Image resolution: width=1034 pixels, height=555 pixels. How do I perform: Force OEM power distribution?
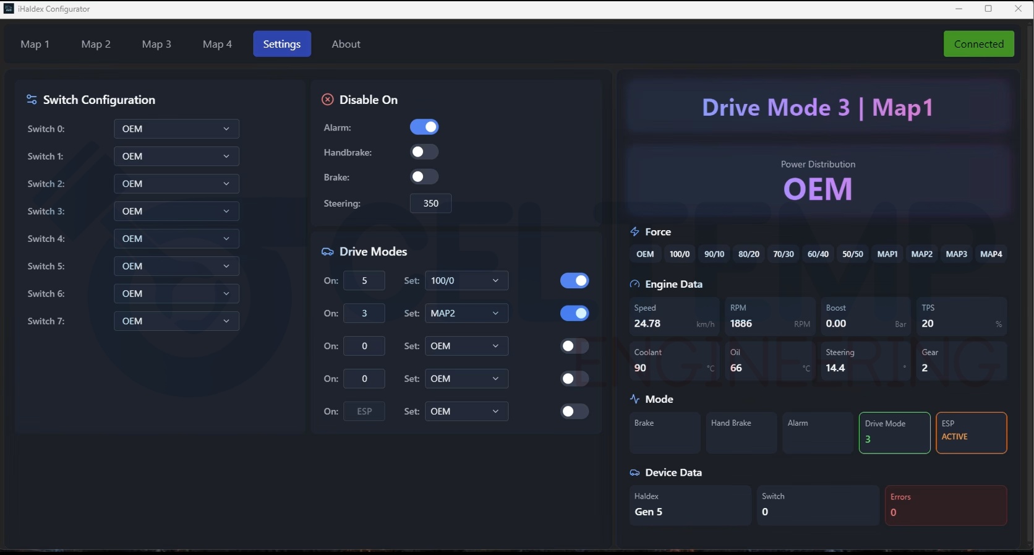point(645,254)
